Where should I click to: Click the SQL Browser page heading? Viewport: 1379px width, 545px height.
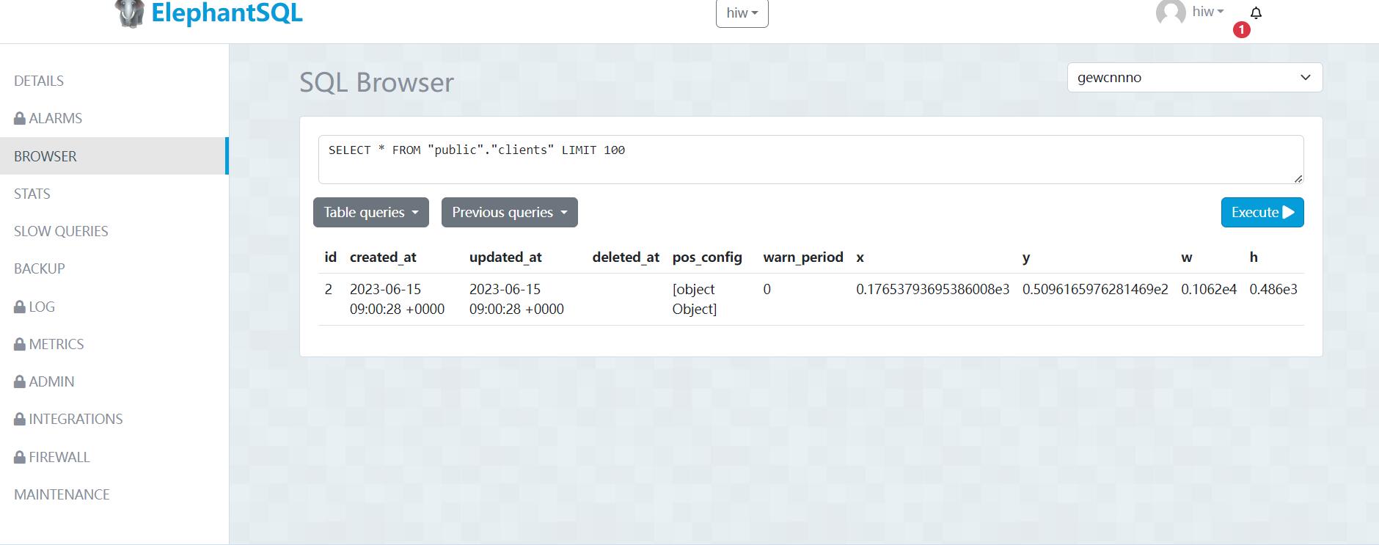pos(377,82)
